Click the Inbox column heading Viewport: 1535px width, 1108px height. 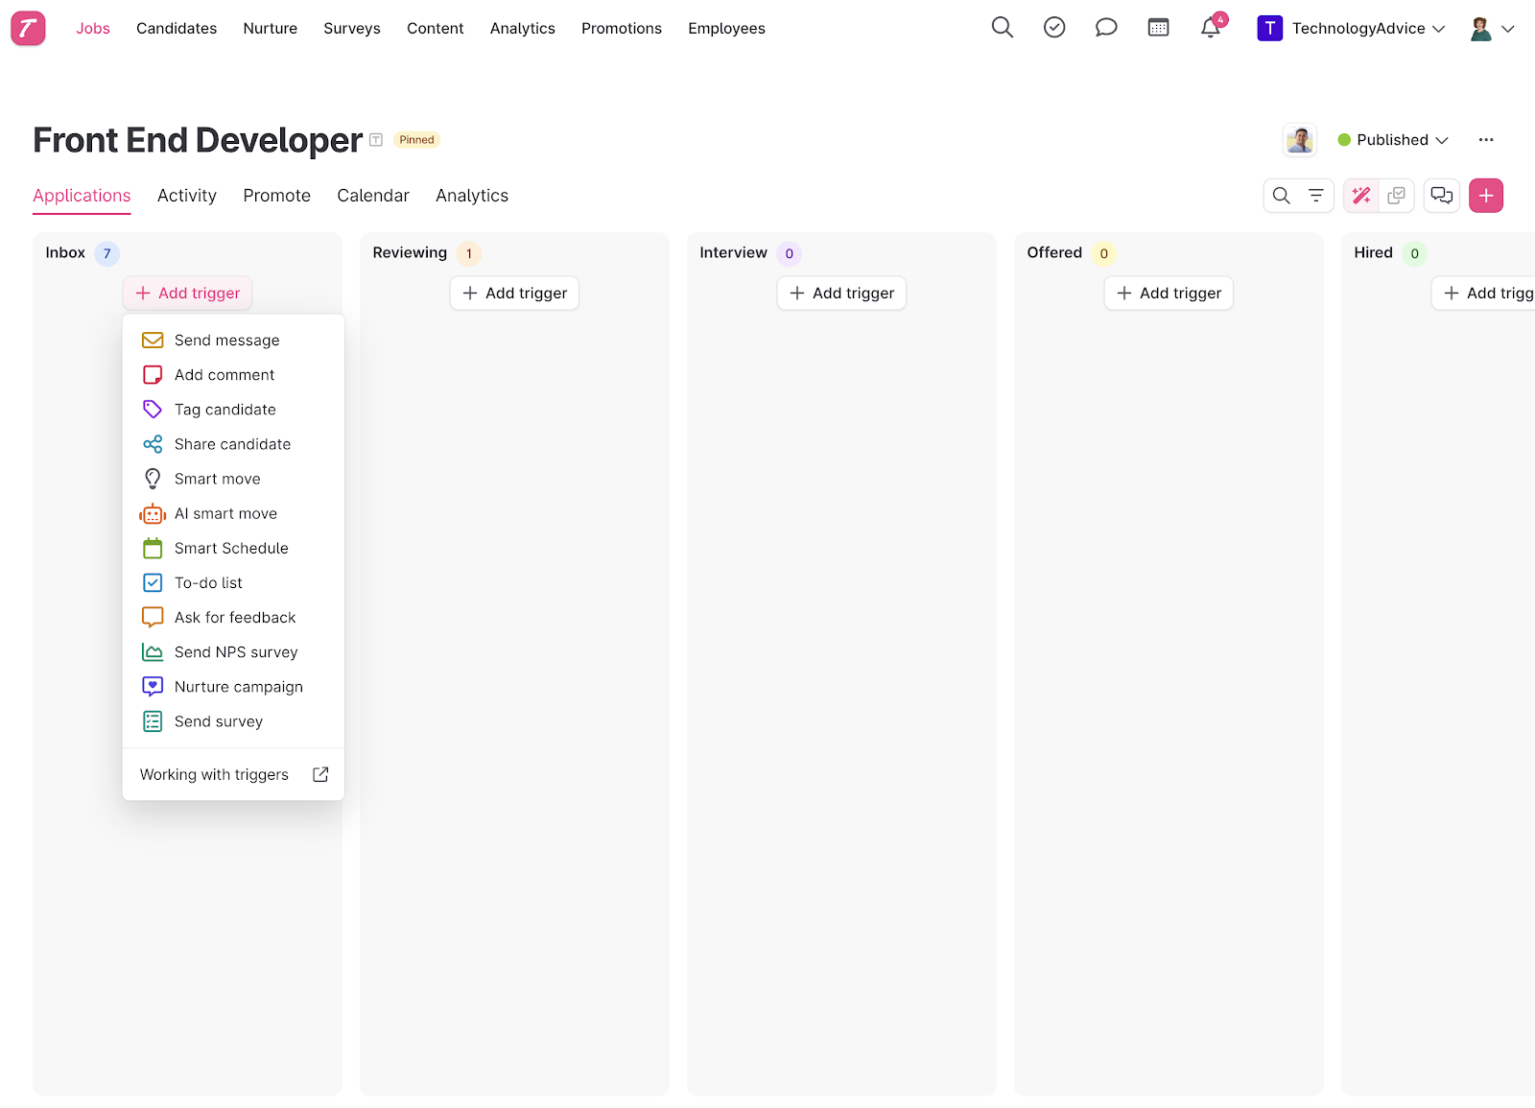[65, 252]
